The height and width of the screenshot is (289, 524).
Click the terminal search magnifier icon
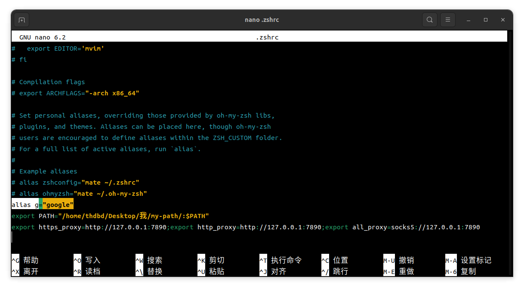[x=429, y=20]
